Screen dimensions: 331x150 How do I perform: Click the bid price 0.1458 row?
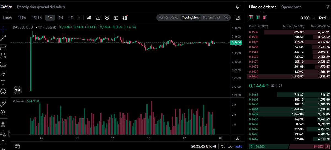(289, 109)
